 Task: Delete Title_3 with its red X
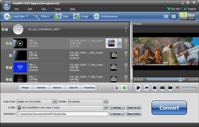coord(126,67)
